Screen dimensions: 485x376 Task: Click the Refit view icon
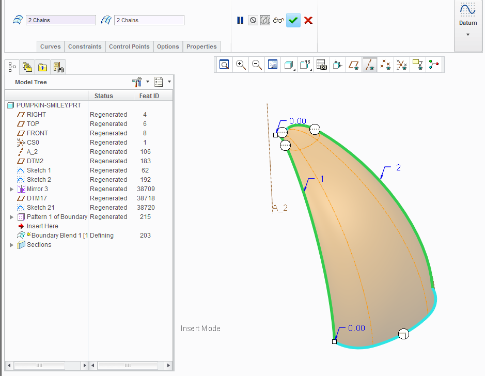coord(224,65)
